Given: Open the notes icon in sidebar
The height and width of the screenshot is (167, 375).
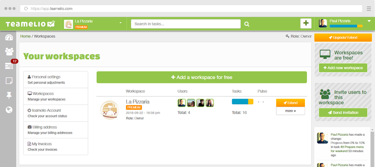Looking at the screenshot, I should [9, 81].
